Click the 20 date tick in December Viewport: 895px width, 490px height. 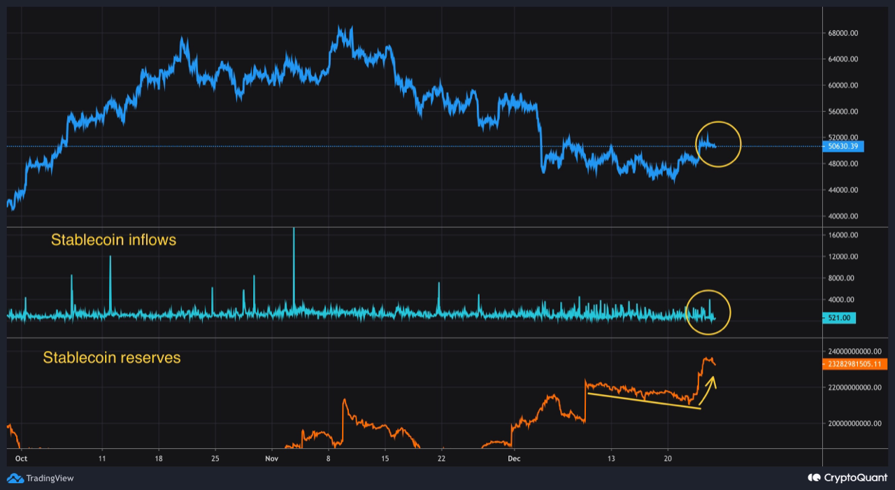point(668,459)
